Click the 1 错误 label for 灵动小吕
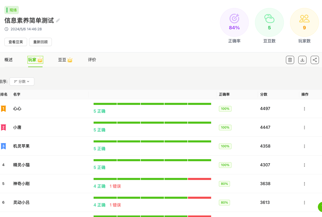 [115, 205]
